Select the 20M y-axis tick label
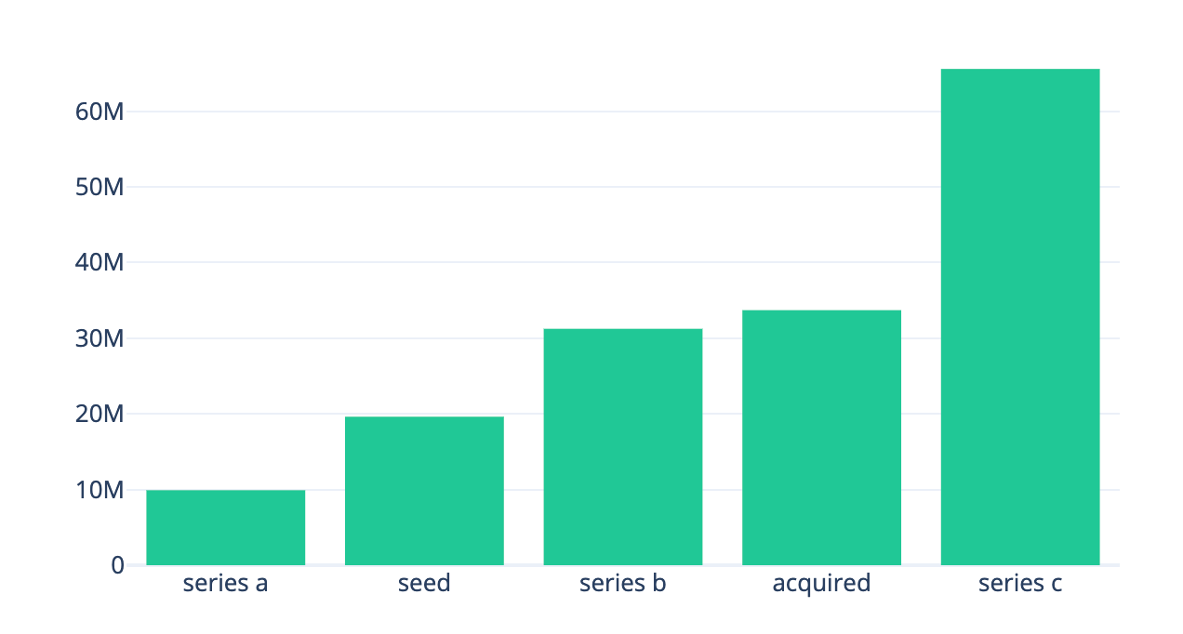 [99, 414]
